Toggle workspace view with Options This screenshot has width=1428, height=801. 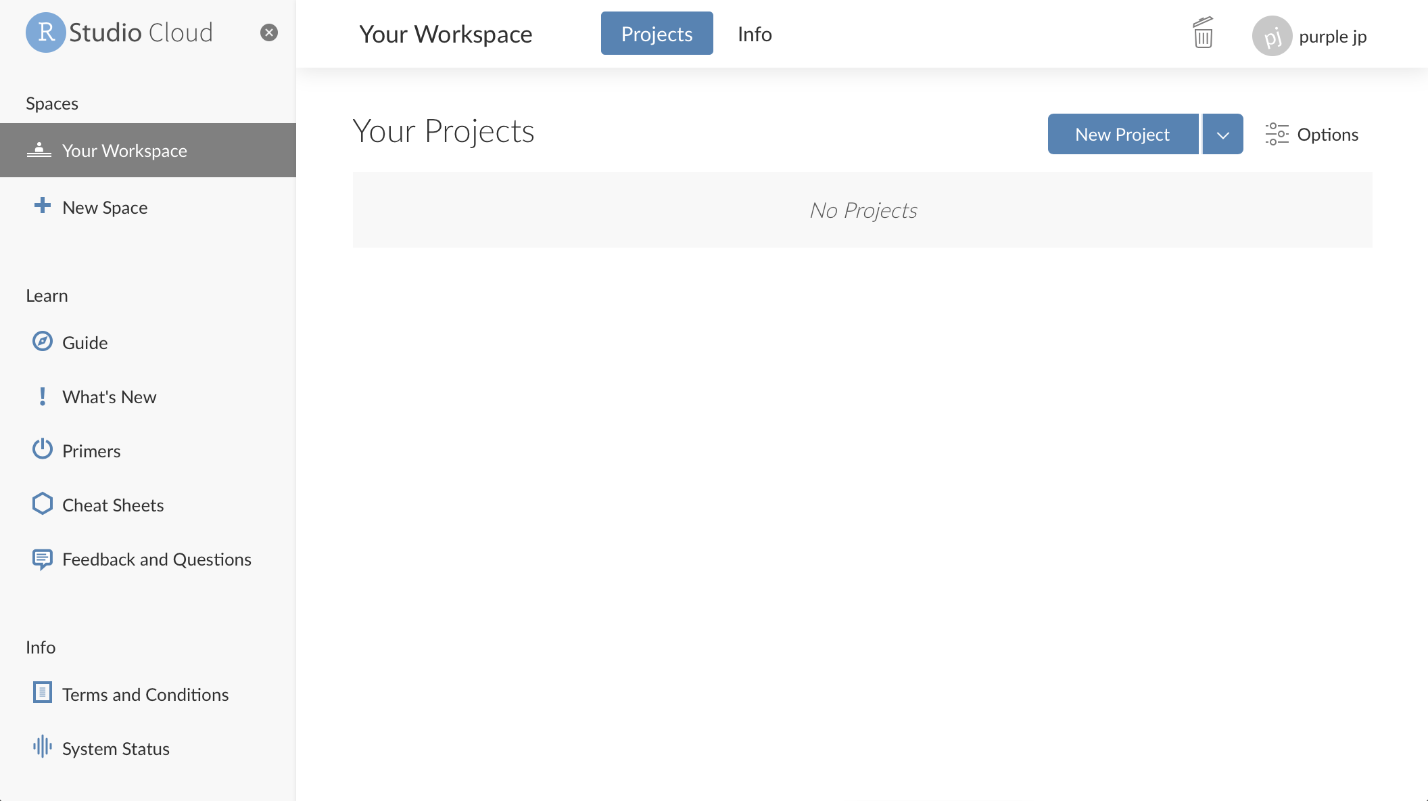point(1311,133)
